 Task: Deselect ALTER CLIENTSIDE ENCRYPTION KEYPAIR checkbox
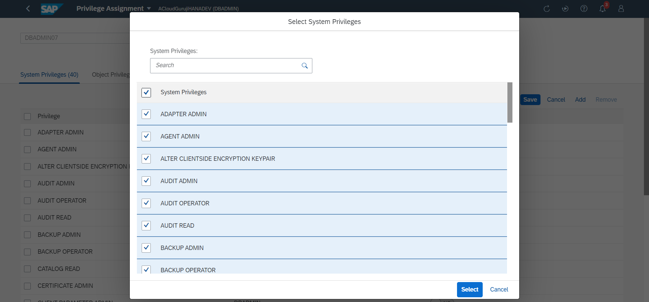click(x=146, y=159)
